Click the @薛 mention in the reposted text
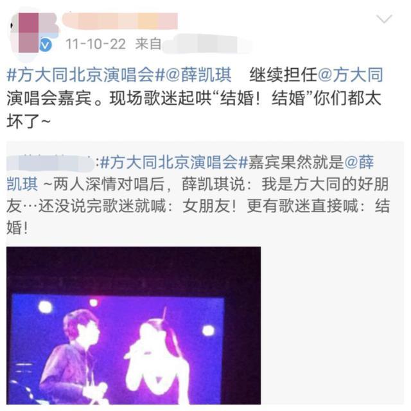This screenshot has width=411, height=411. point(359,162)
